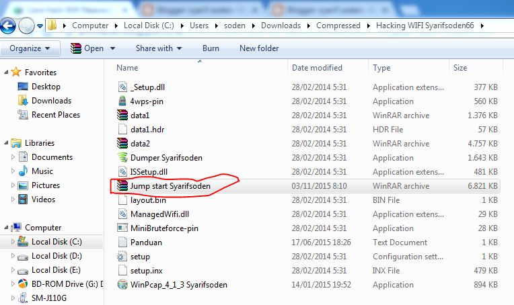This screenshot has height=305, width=514.
Task: Open the recent pages dropdown arrow
Action: click(40, 26)
